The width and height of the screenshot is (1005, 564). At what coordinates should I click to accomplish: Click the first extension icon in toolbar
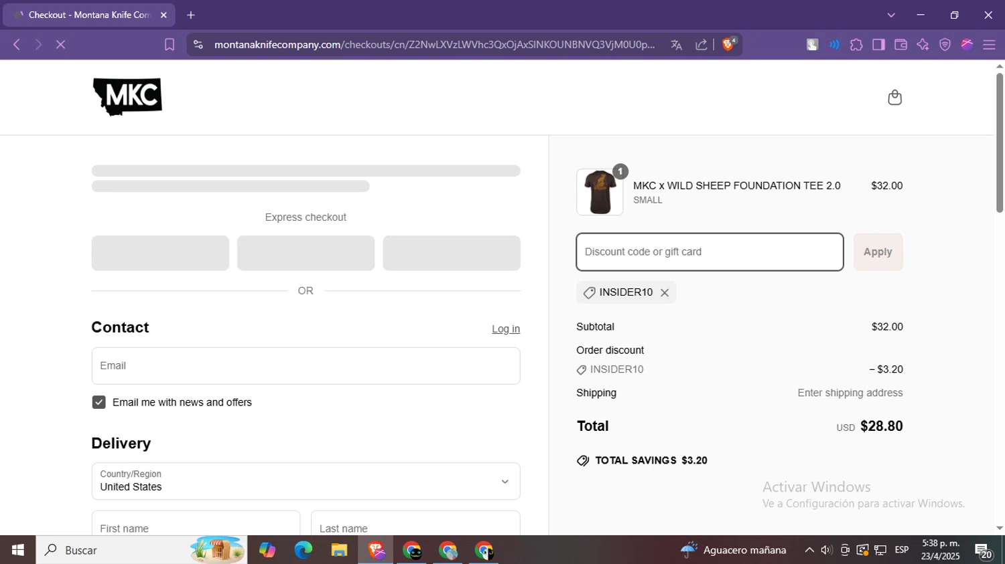tap(812, 45)
